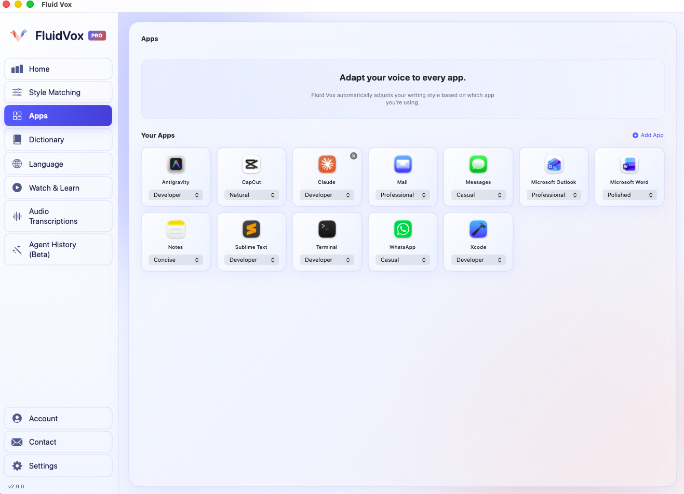Open Watch & Learn section
The image size is (684, 494).
58,188
